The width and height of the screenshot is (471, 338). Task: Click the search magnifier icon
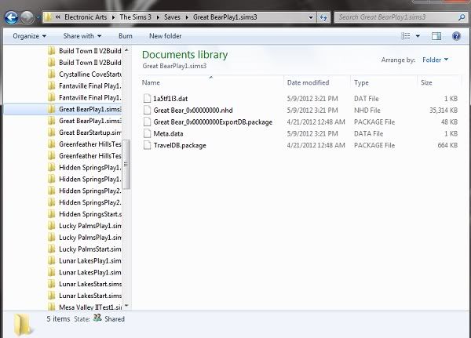point(462,17)
